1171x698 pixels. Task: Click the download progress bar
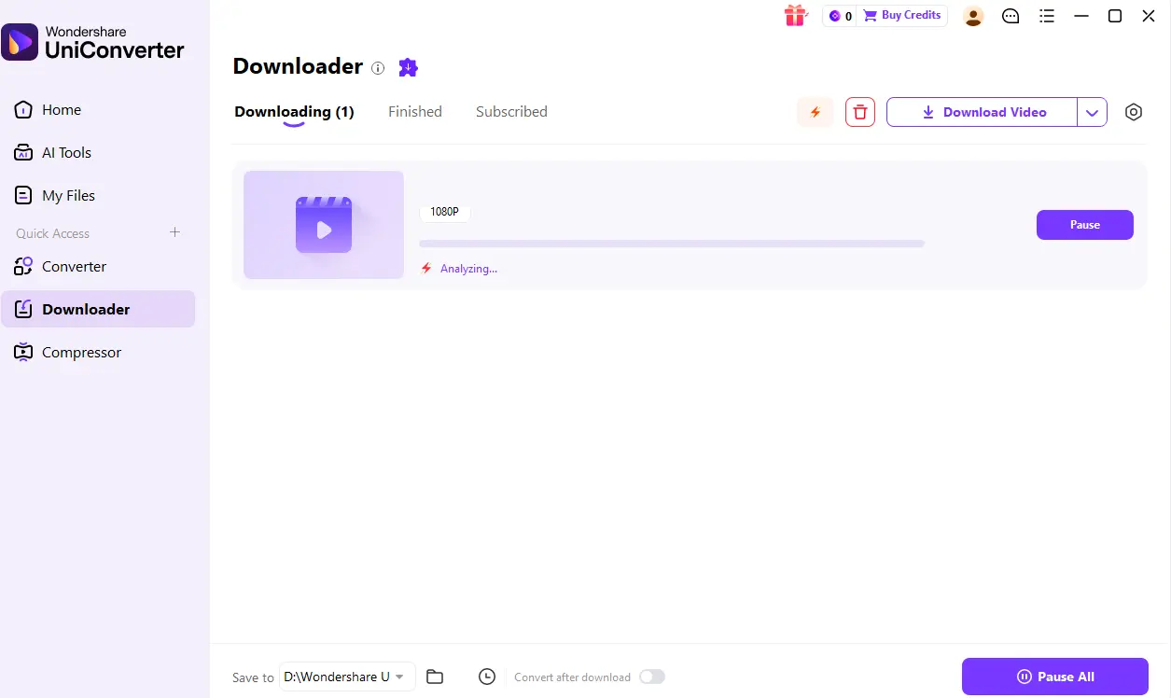[672, 244]
